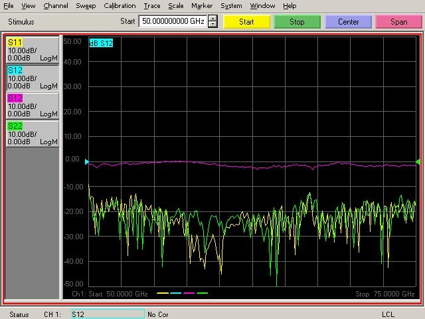The width and height of the screenshot is (425, 319).
Task: Select the magenta trace panel
Action: click(33, 106)
